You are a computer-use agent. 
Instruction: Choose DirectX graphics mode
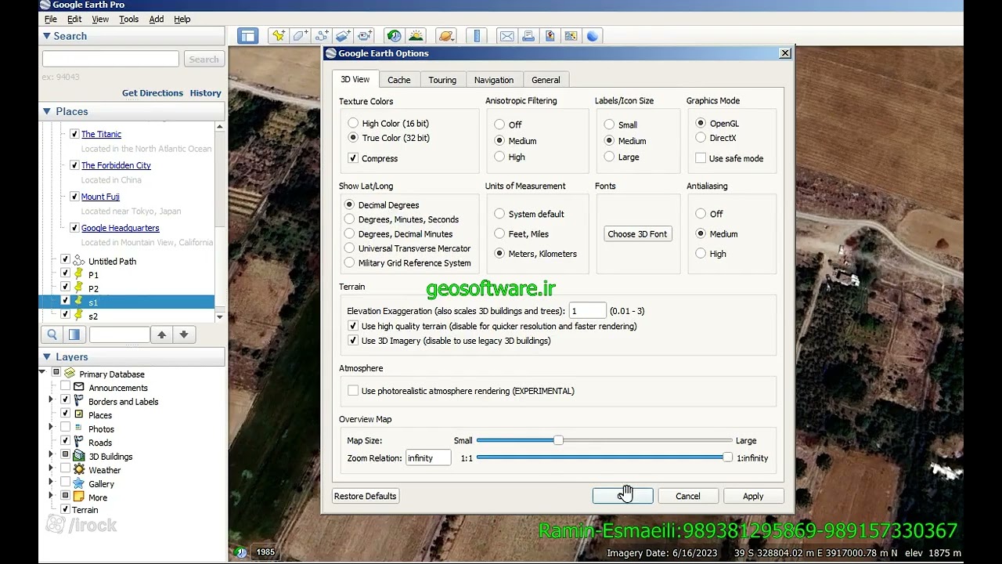(701, 138)
